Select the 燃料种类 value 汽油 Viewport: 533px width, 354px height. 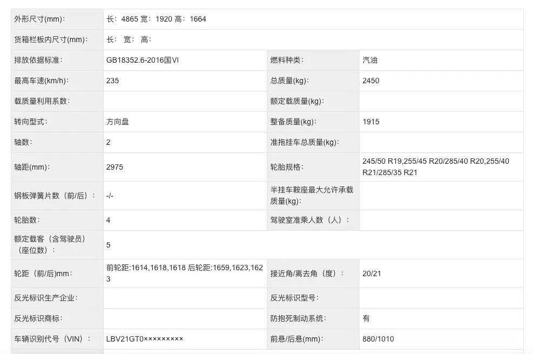[369, 60]
